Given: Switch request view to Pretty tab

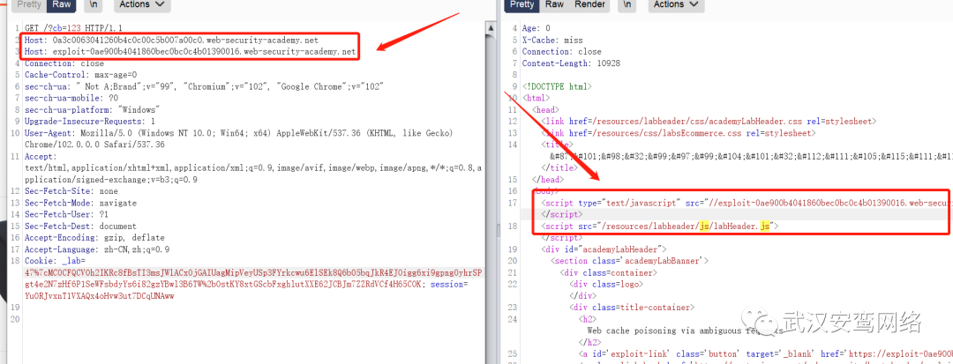Looking at the screenshot, I should pyautogui.click(x=28, y=5).
